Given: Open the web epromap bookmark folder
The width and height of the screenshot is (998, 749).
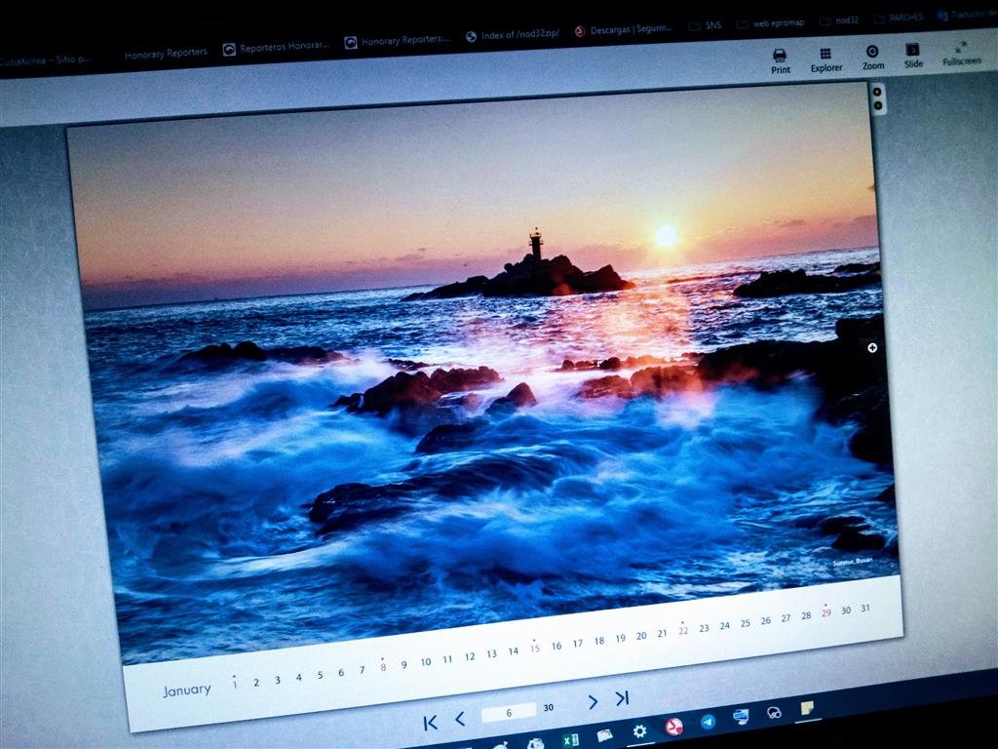Looking at the screenshot, I should (771, 23).
